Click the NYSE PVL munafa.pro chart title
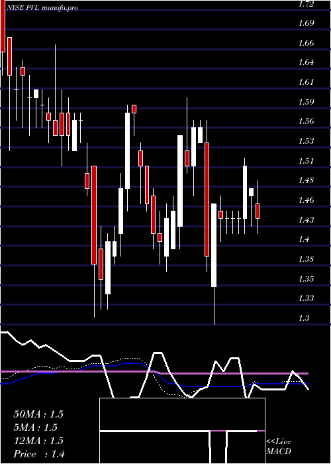 coord(42,8)
